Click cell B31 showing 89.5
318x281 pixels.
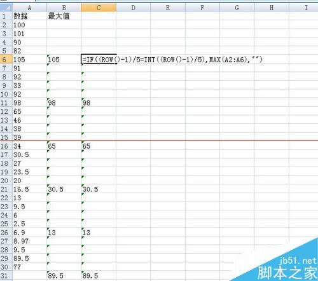click(64, 275)
